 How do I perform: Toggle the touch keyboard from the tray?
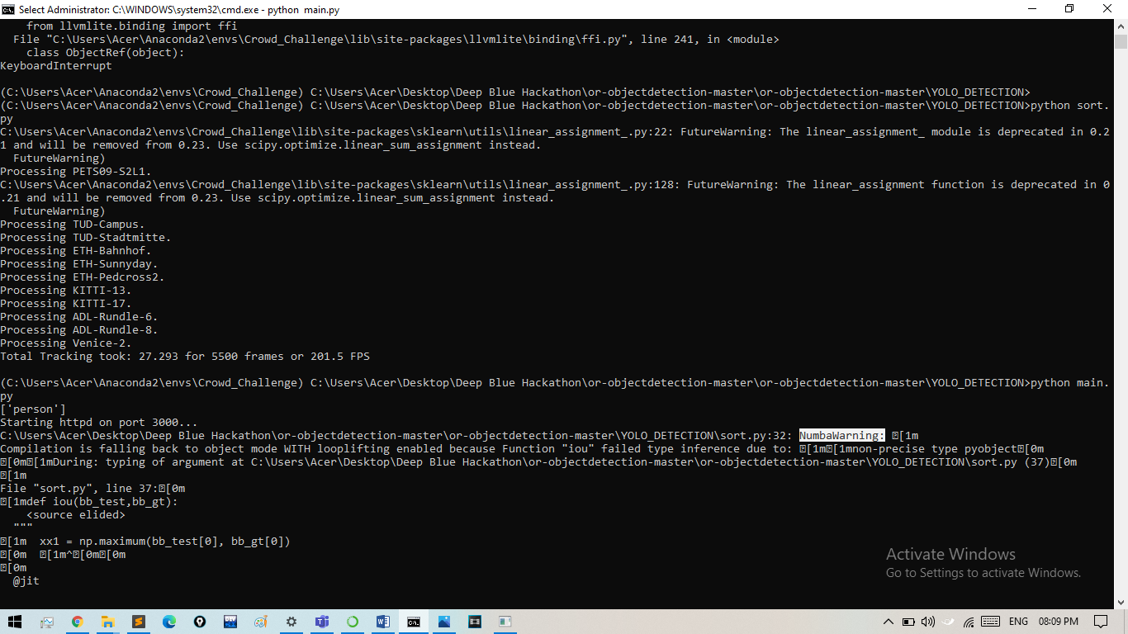click(990, 622)
